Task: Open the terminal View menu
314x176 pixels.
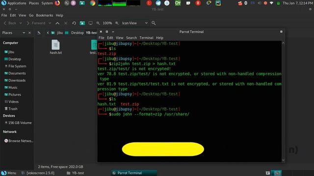Action: (x=120, y=38)
